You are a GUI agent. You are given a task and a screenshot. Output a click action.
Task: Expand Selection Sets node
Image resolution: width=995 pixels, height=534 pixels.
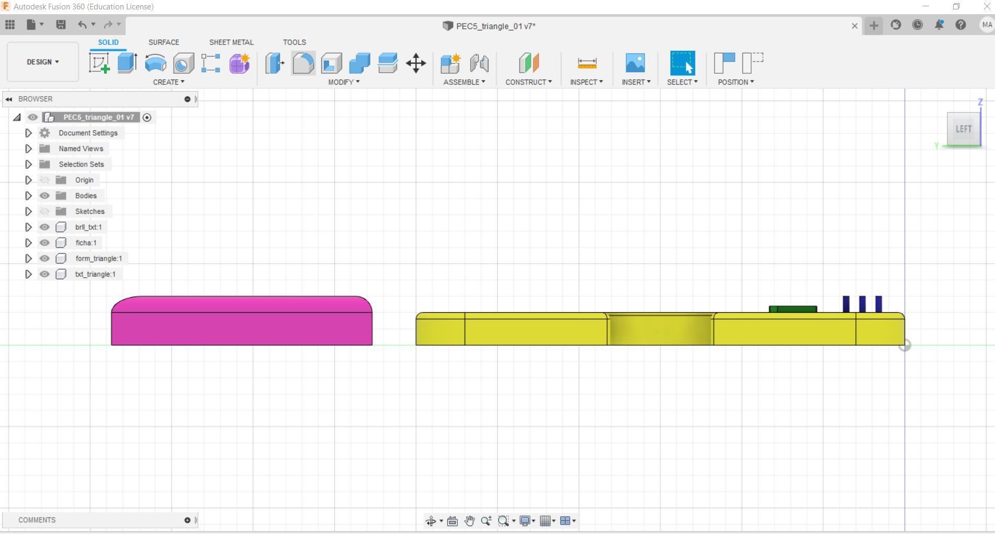(28, 164)
